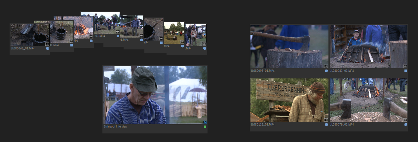Click the sequence badge icon on Stringout Interview

[205, 122]
